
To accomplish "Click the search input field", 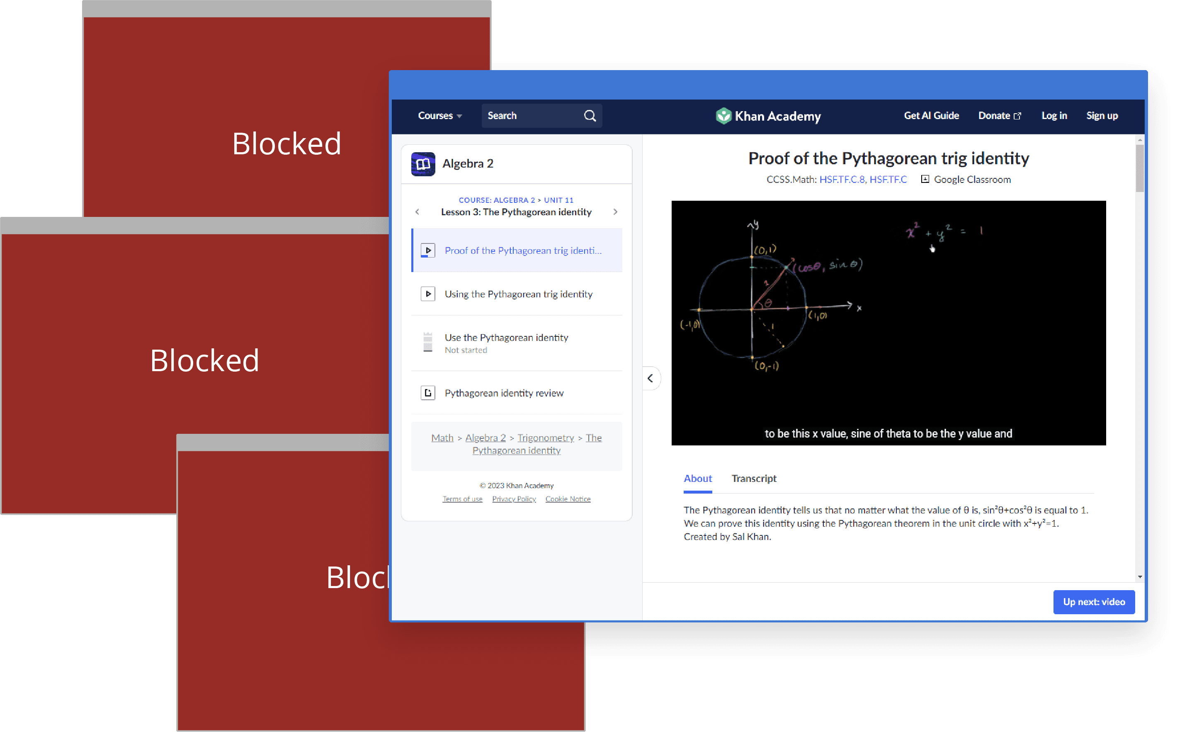I will (x=539, y=116).
